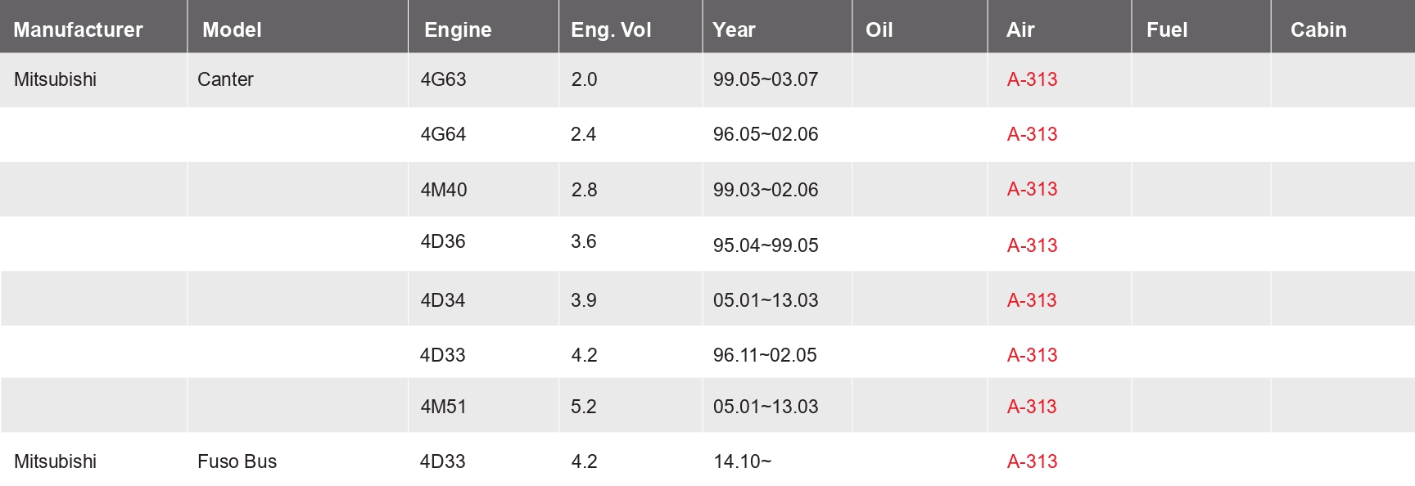Screen dimensions: 1415x486
Task: Open A-313 link in the 4G64 row
Action: 1032,134
